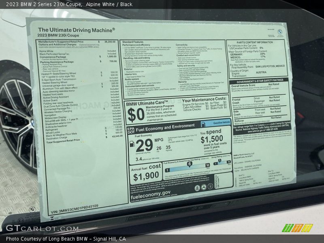Click the engine origin 'AUSTRIA'
This screenshot has width=324, height=243.
pos(261,72)
